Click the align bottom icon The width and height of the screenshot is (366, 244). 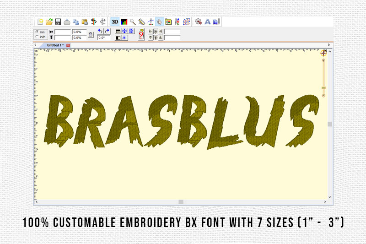click(x=161, y=38)
